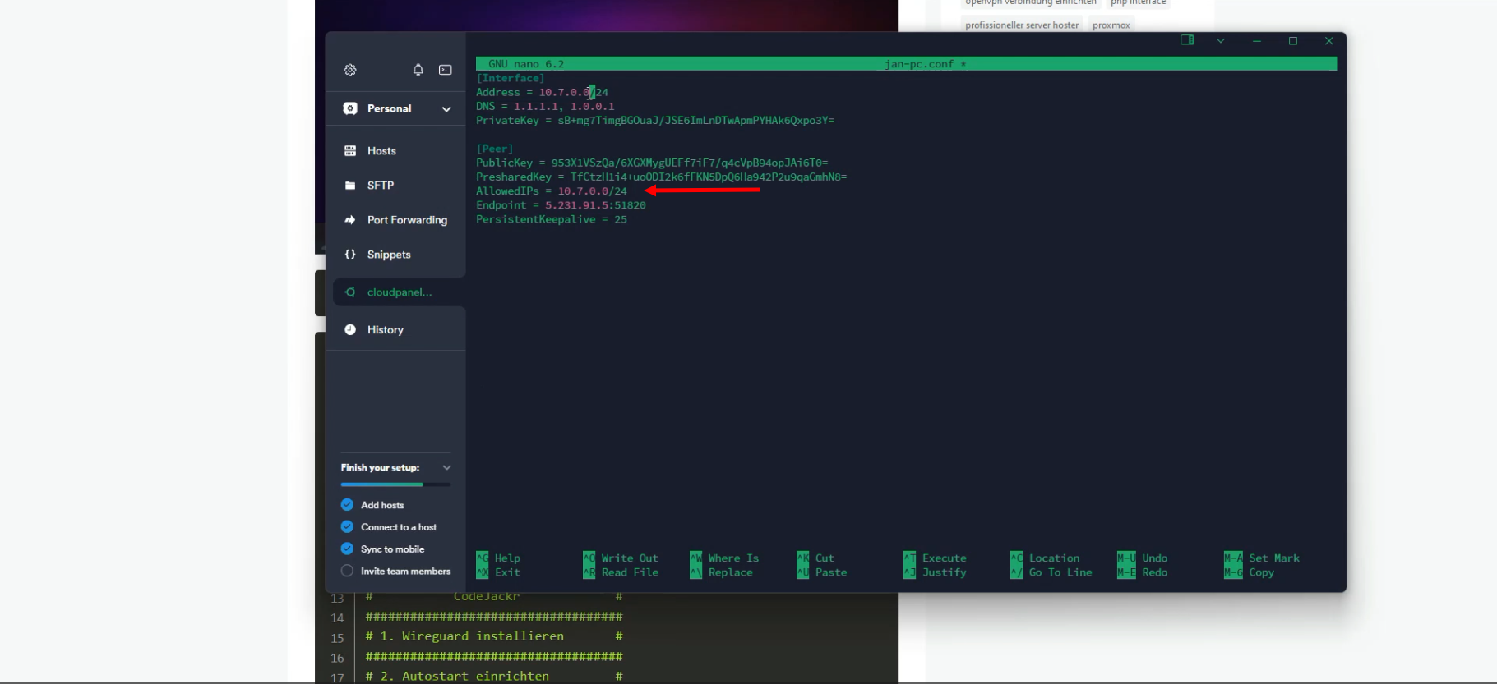Click the SFTP folder icon
Image resolution: width=1497 pixels, height=684 pixels.
click(x=350, y=186)
